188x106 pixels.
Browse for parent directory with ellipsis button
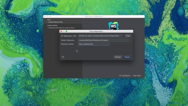click(130, 40)
